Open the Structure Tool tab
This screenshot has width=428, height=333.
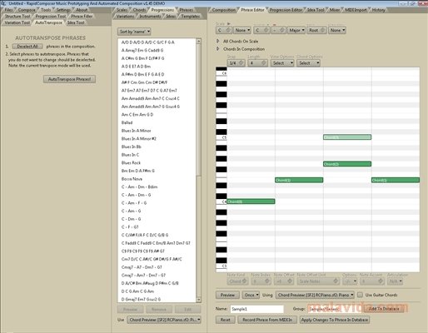pos(17,16)
